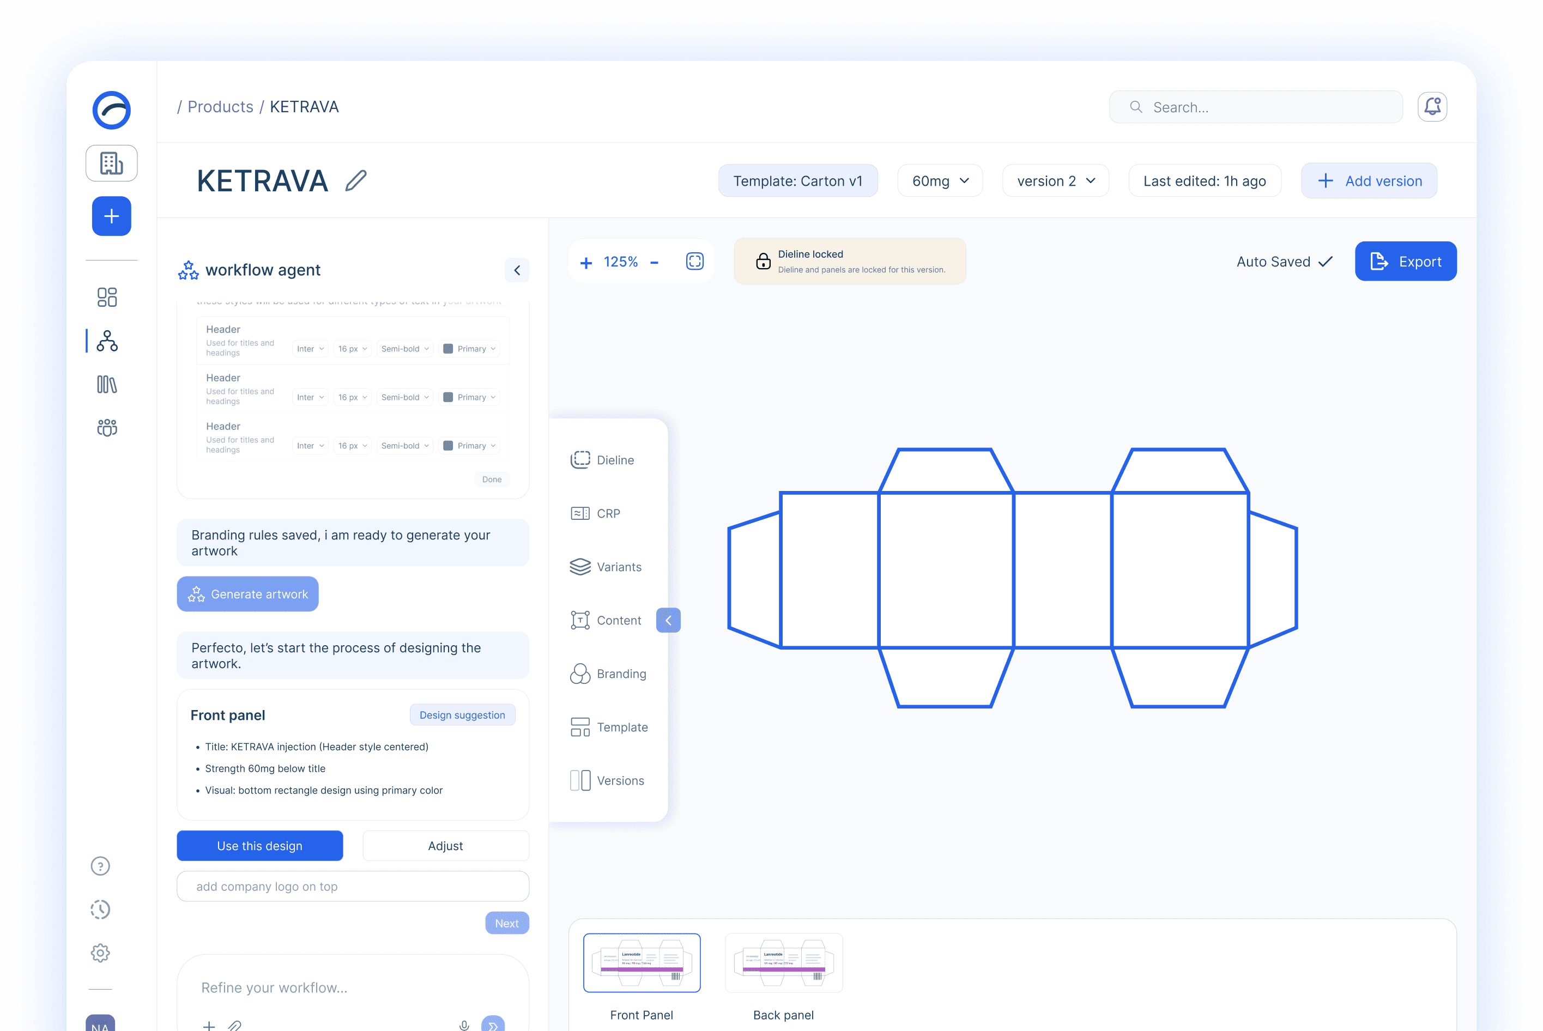The image size is (1543, 1031).
Task: Click the Done button in the styles card
Action: pos(491,480)
